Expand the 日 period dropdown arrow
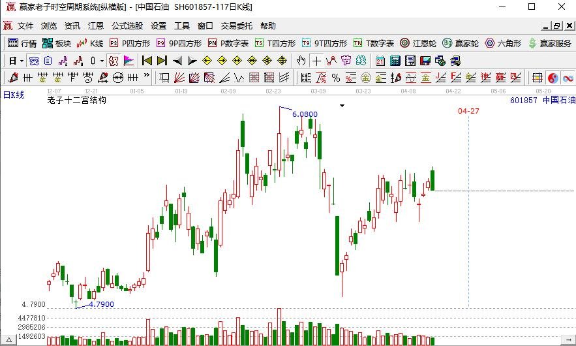This screenshot has width=576, height=346. (x=22, y=61)
